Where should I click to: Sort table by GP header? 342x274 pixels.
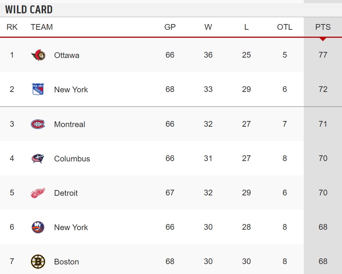tap(170, 27)
